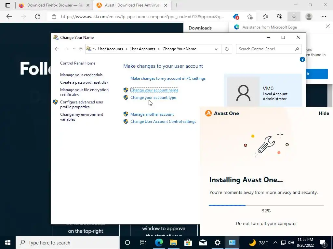Open weather widget showing 78°F
Viewport: 333px width, 249px height.
point(258,243)
